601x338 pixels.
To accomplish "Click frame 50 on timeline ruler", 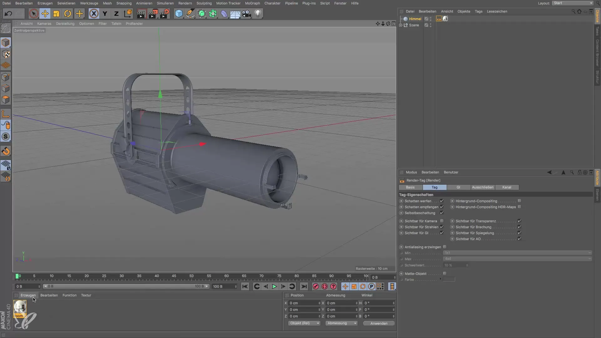I will [x=191, y=276].
